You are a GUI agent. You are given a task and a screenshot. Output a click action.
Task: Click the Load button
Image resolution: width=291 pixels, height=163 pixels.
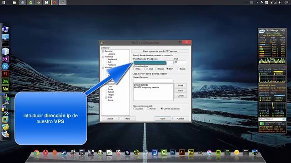181,86
